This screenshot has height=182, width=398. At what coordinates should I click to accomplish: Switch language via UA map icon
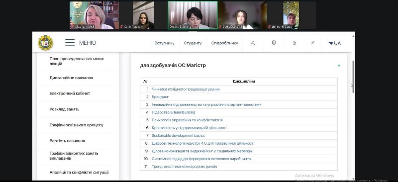click(x=334, y=43)
